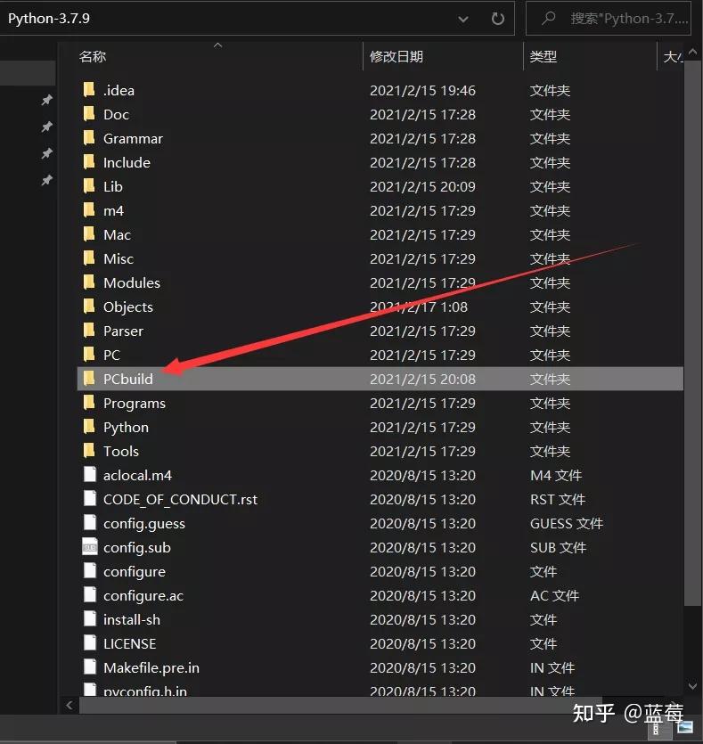Click the Include folder icon
703x744 pixels.
point(89,162)
